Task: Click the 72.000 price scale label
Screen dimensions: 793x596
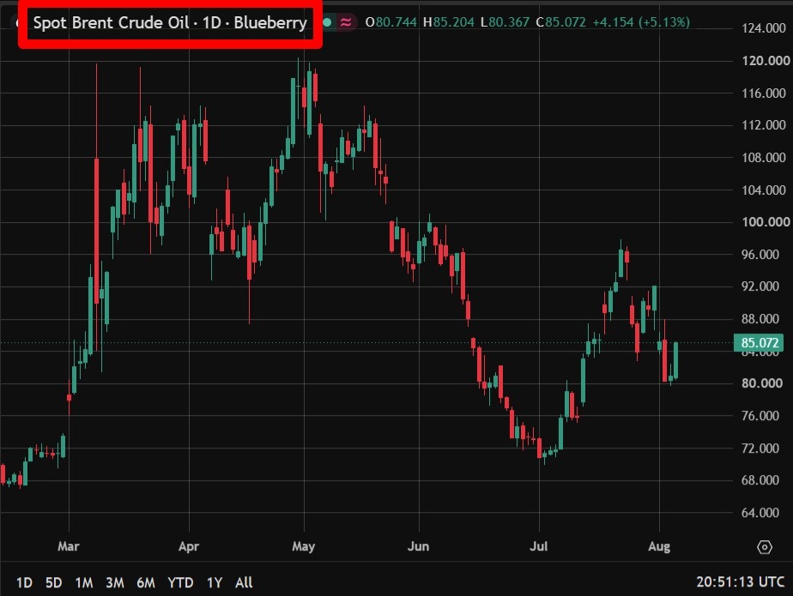Action: click(760, 448)
